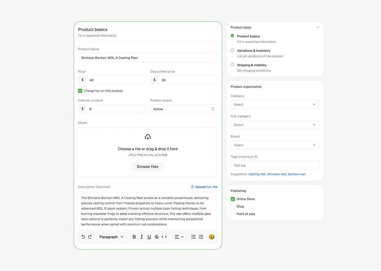Click the Browse files button
Screen dimensions: 381x271
148,167
